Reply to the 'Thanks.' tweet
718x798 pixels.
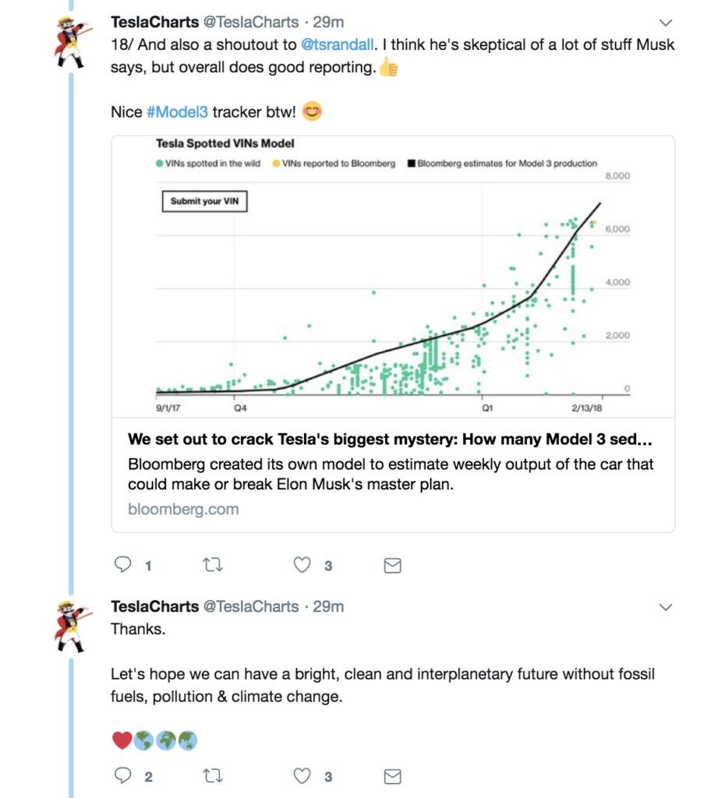(x=122, y=775)
